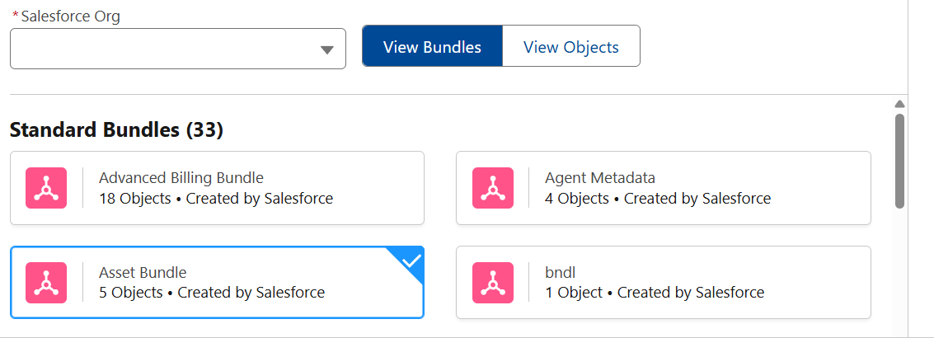Select the Agent Metadata card title
This screenshot has width=934, height=338.
[600, 178]
